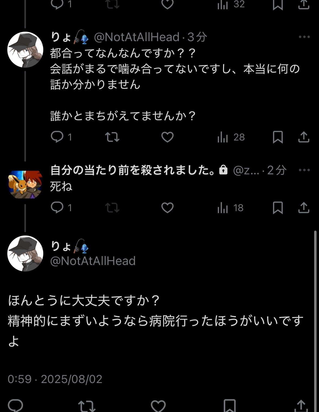Share the 死ね reply tweet
Viewport: 319px width, 412px height.
(304, 208)
